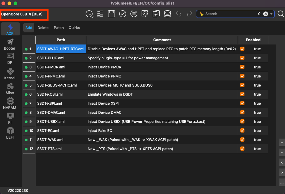Image resolution: width=285 pixels, height=194 pixels.
Task: Toggle Enabled checkbox for SSDT-WAK.aml
Action: tap(242, 140)
